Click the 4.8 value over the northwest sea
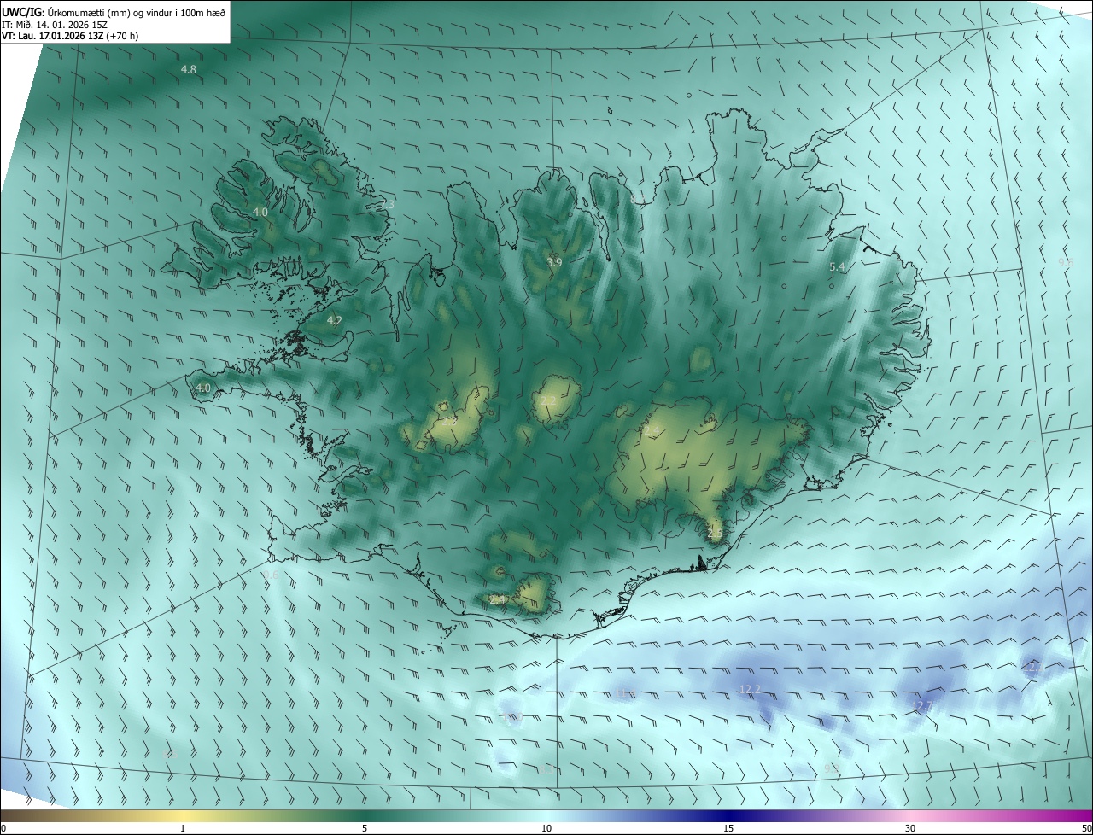This screenshot has height=835, width=1093. 189,69
